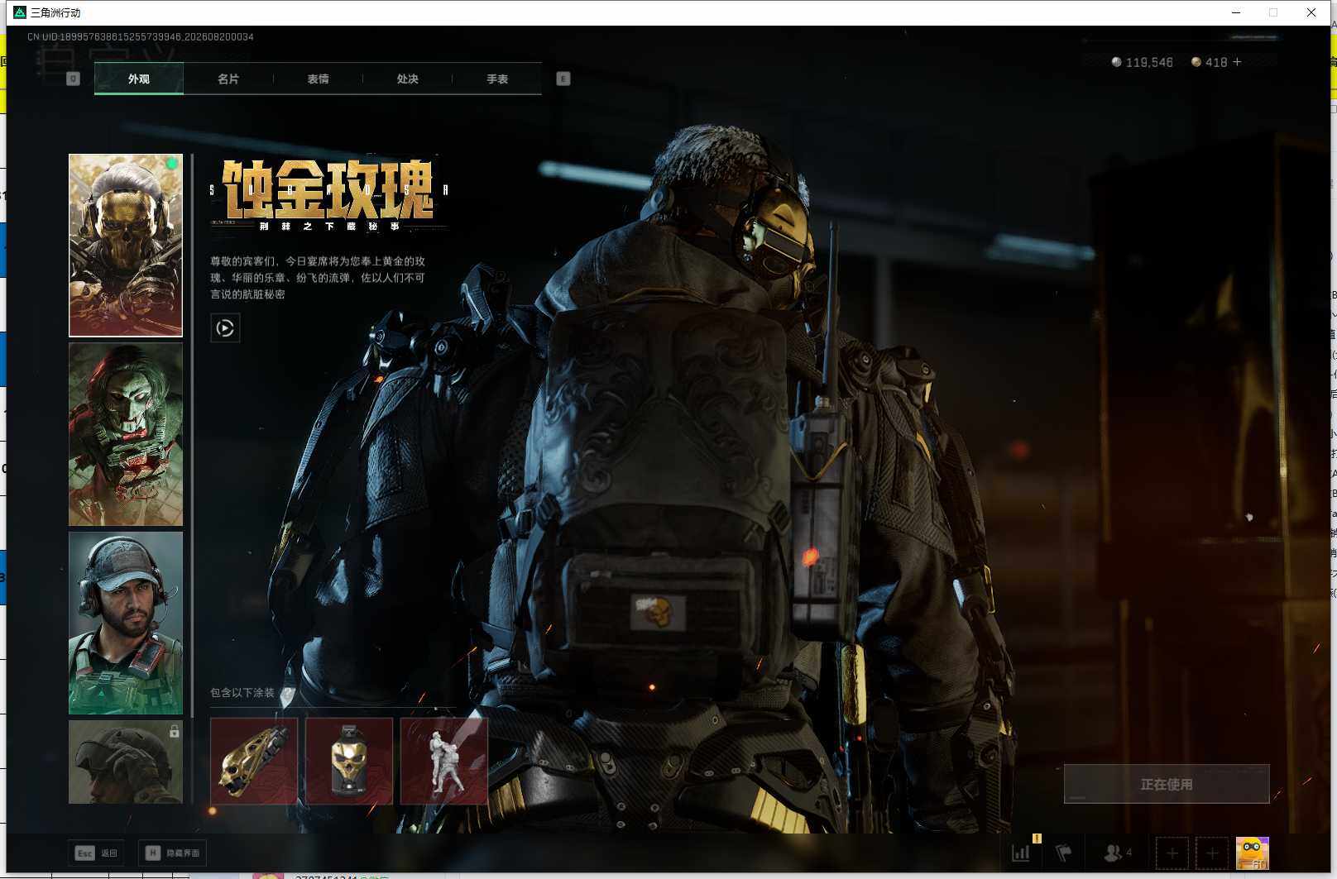Close the 三角洲行动 window

[1311, 12]
